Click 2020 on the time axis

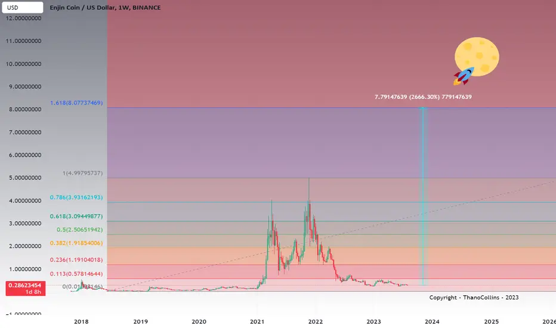199,321
